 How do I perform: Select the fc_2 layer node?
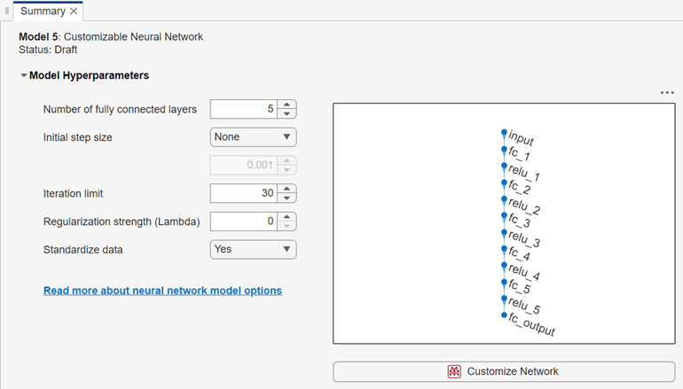tap(504, 182)
